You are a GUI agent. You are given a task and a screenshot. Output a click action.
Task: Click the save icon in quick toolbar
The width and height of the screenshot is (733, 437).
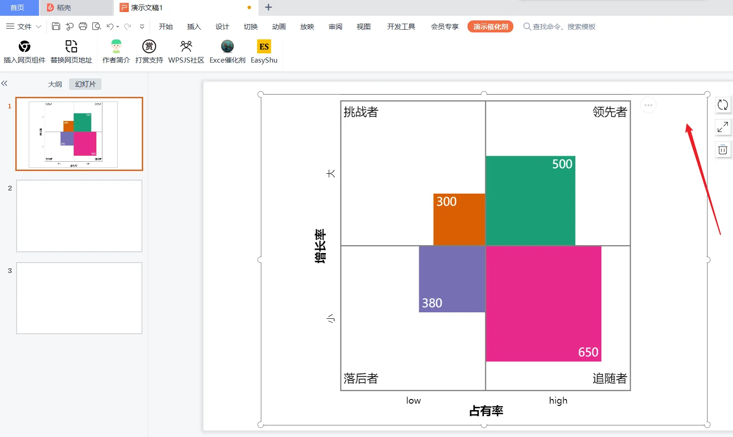coord(56,26)
